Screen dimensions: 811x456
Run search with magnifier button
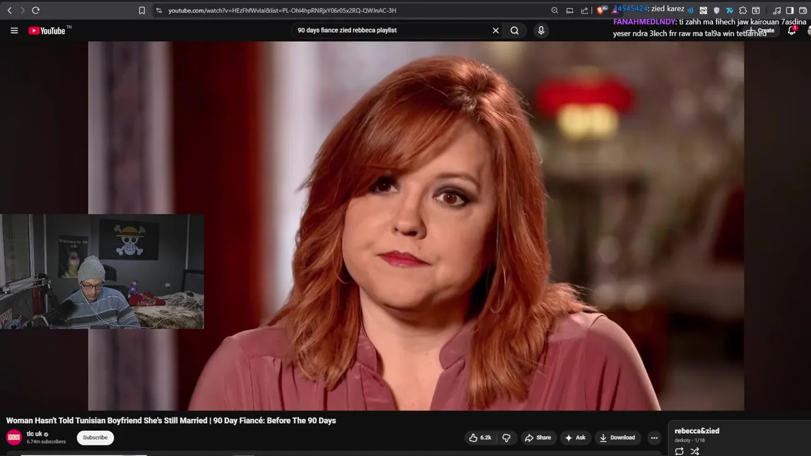click(514, 30)
